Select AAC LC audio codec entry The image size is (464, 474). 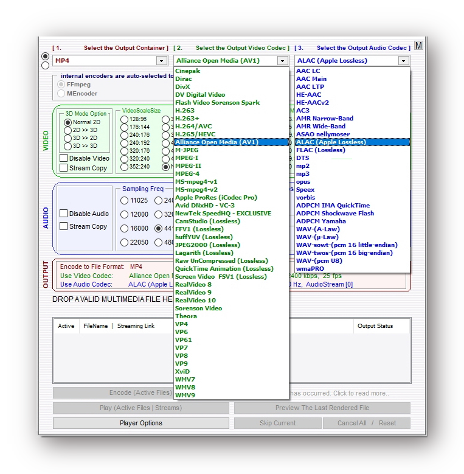[x=308, y=71]
